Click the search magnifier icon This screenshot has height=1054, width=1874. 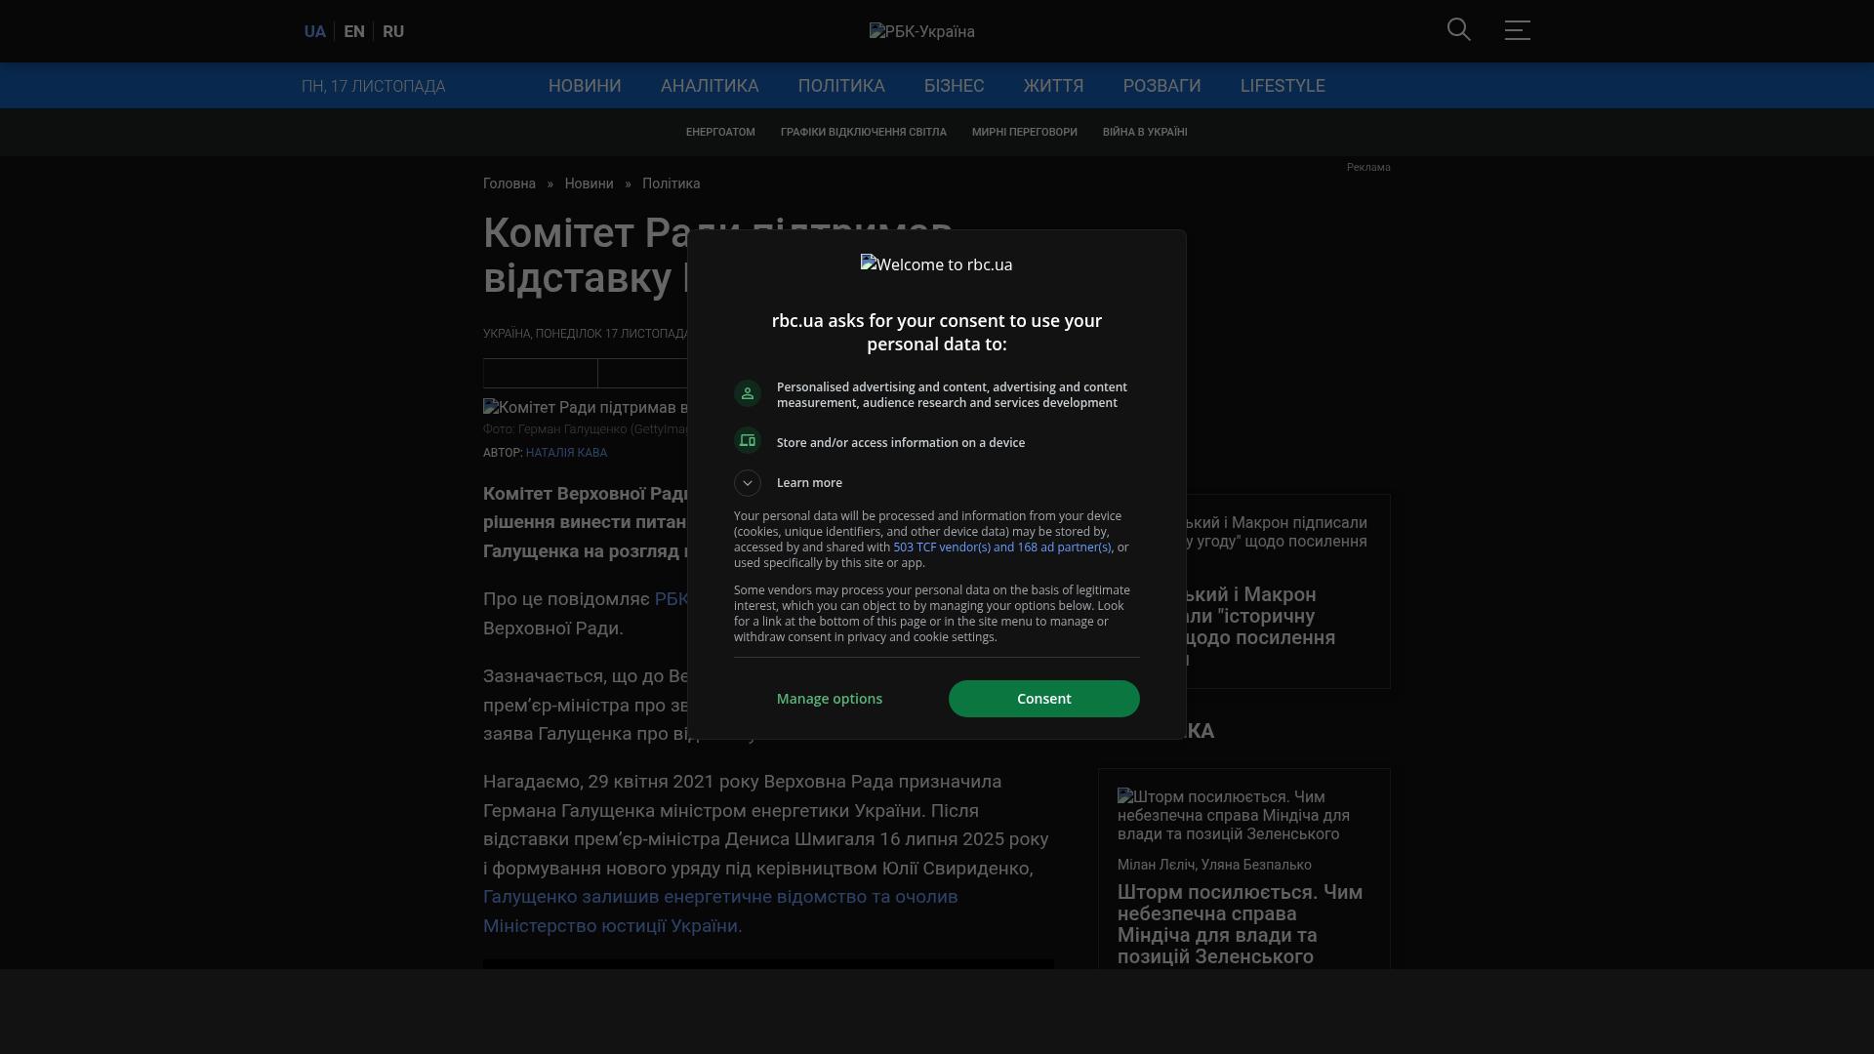[1458, 30]
